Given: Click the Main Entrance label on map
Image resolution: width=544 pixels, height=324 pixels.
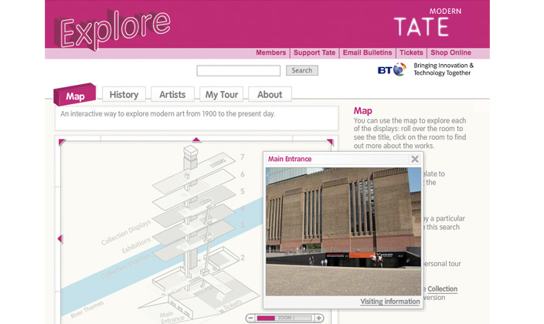Looking at the screenshot, I should coord(172,317).
